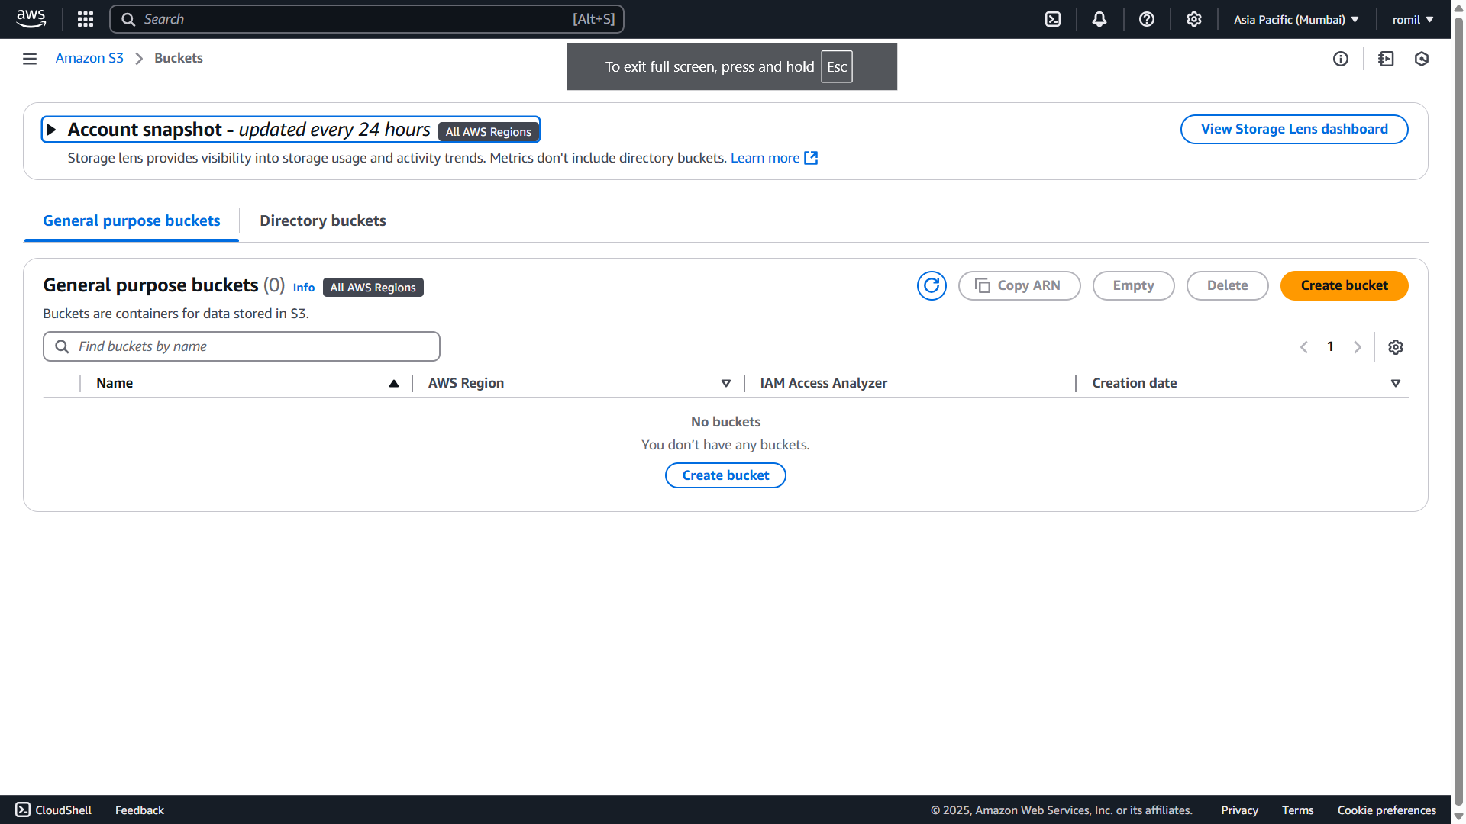Open the romil account dropdown

[x=1413, y=19]
